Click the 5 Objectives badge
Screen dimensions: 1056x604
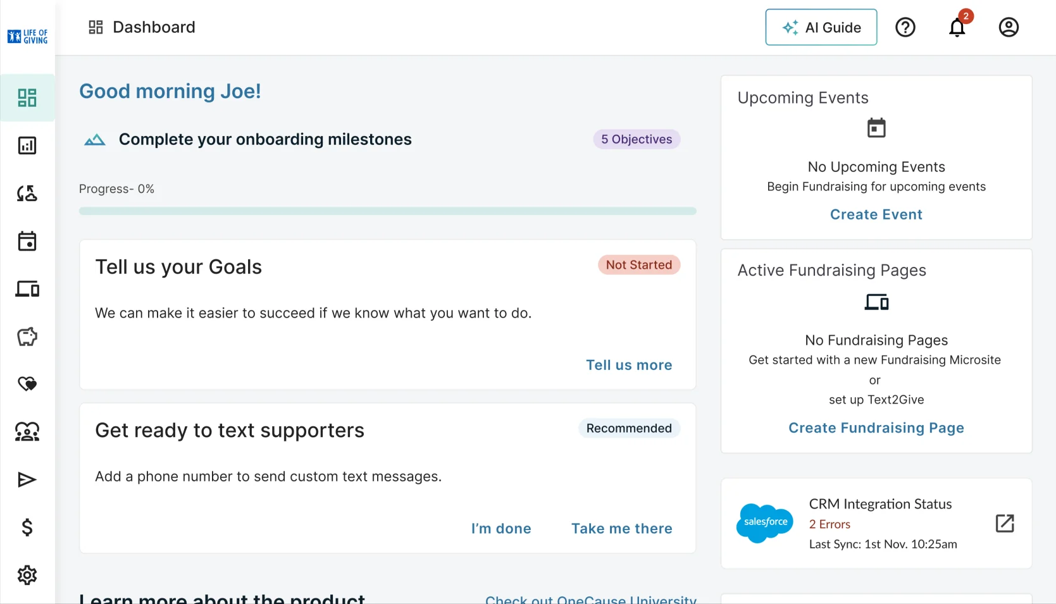(x=637, y=139)
